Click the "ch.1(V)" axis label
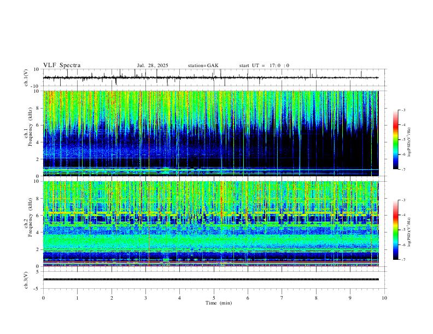433x334 pixels. pyautogui.click(x=26, y=77)
